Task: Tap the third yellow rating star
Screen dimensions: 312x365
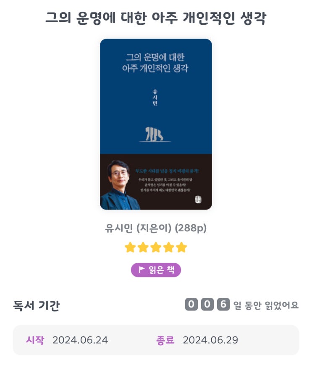Action: 156,247
